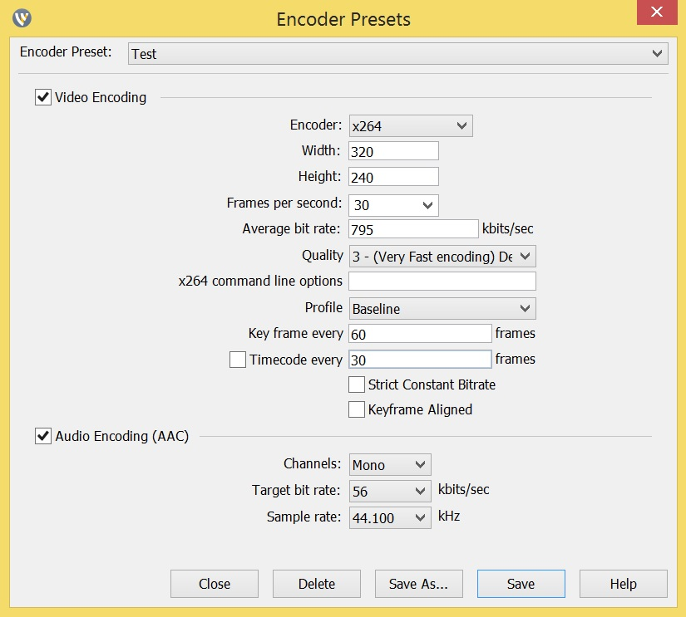Open the Channels dropdown set to Mono

(390, 465)
